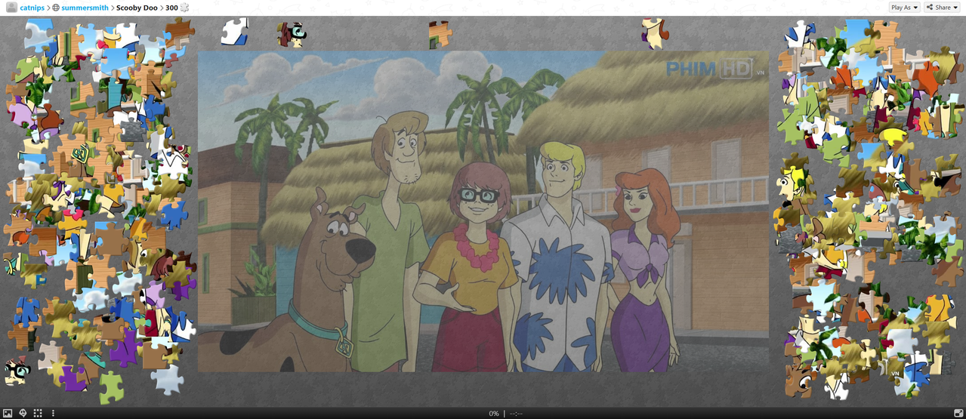
Task: Click the catnips user avatar icon
Action: tap(11, 8)
